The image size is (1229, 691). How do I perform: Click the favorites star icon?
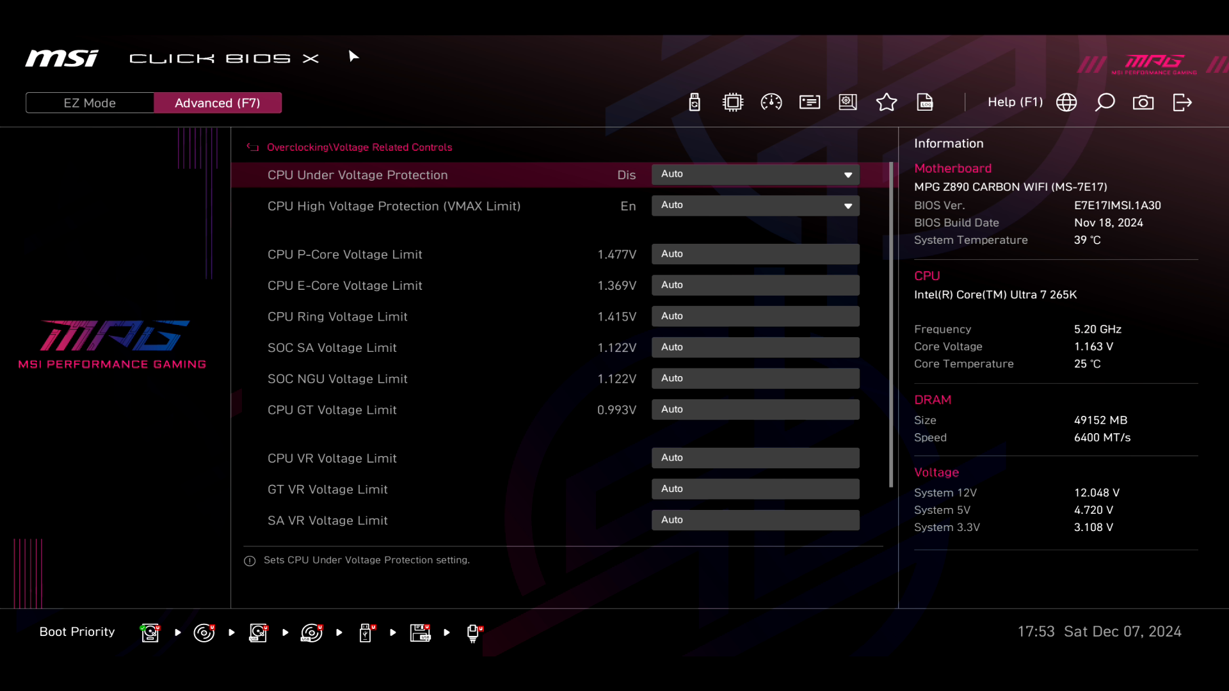coord(887,102)
